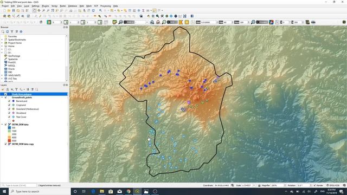Image resolution: width=347 pixels, height=195 pixels.
Task: Open the SCP menu
Action: (96, 6)
